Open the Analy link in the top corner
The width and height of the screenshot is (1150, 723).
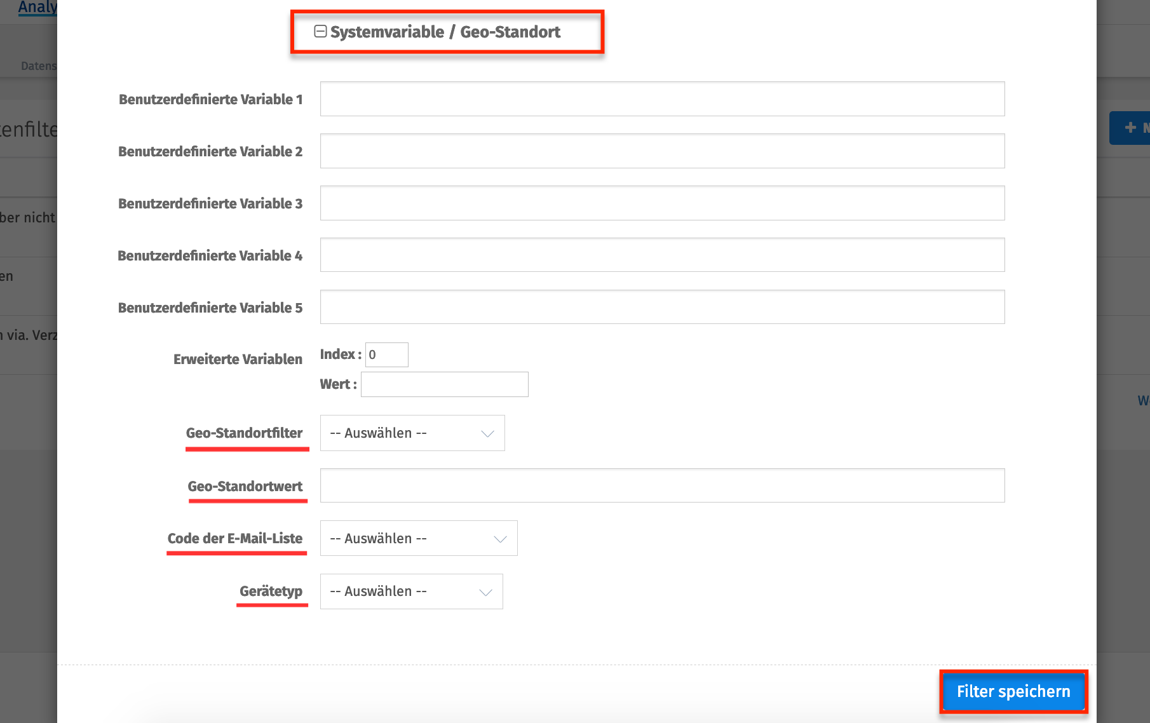tap(36, 7)
